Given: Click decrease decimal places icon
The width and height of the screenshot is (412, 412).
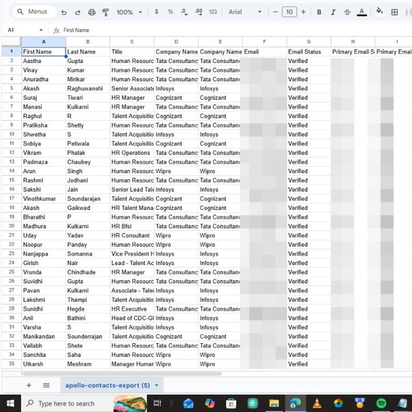Looking at the screenshot, I should [x=184, y=12].
